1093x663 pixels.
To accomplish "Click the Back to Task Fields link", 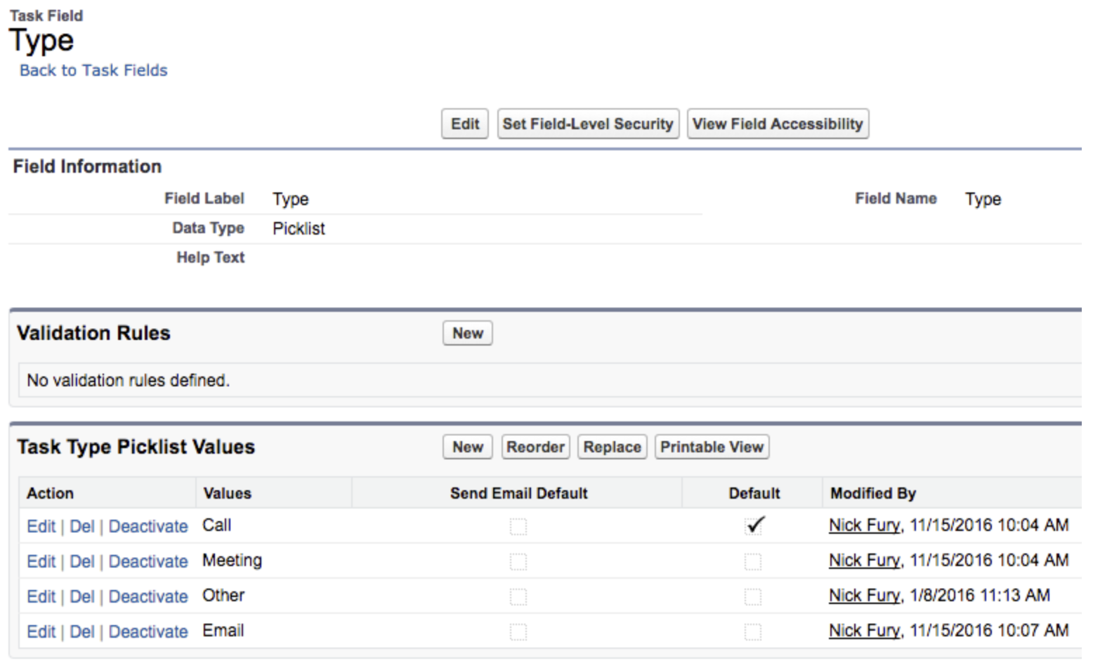I will click(93, 70).
